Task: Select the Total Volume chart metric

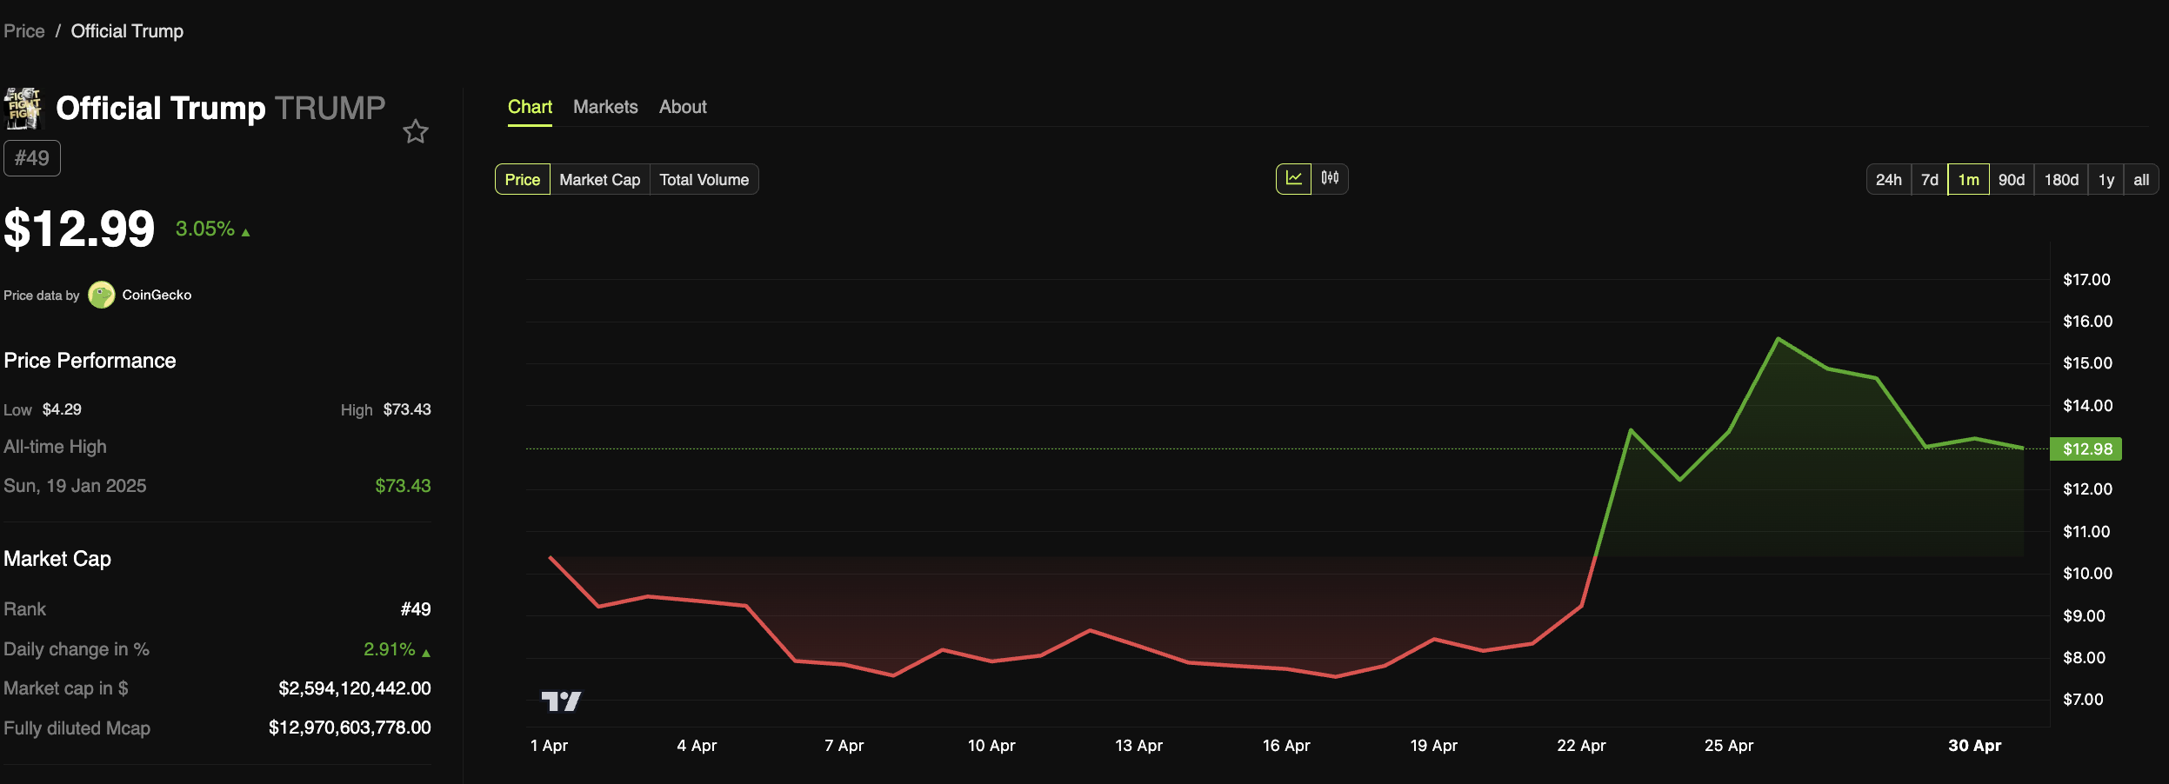Action: pos(704,179)
